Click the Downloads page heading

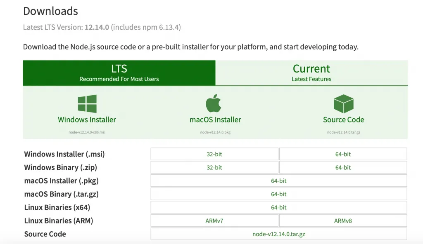[x=50, y=11]
